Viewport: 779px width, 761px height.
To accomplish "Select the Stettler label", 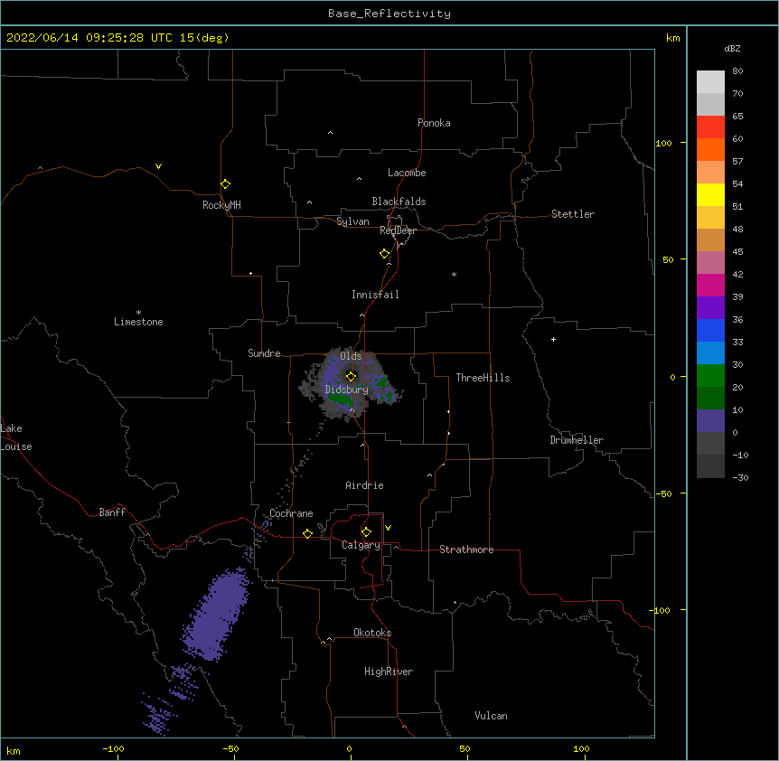I will pos(573,214).
